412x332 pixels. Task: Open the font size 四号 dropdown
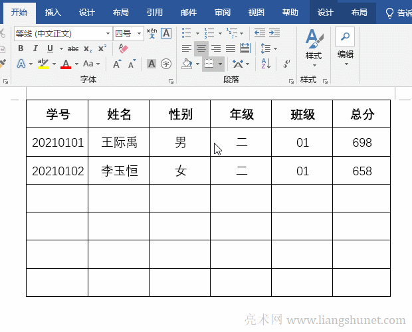tap(140, 33)
